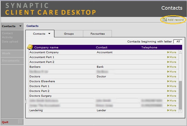Click the contact list scroll down arrow
The image size is (187, 126).
(x=180, y=111)
